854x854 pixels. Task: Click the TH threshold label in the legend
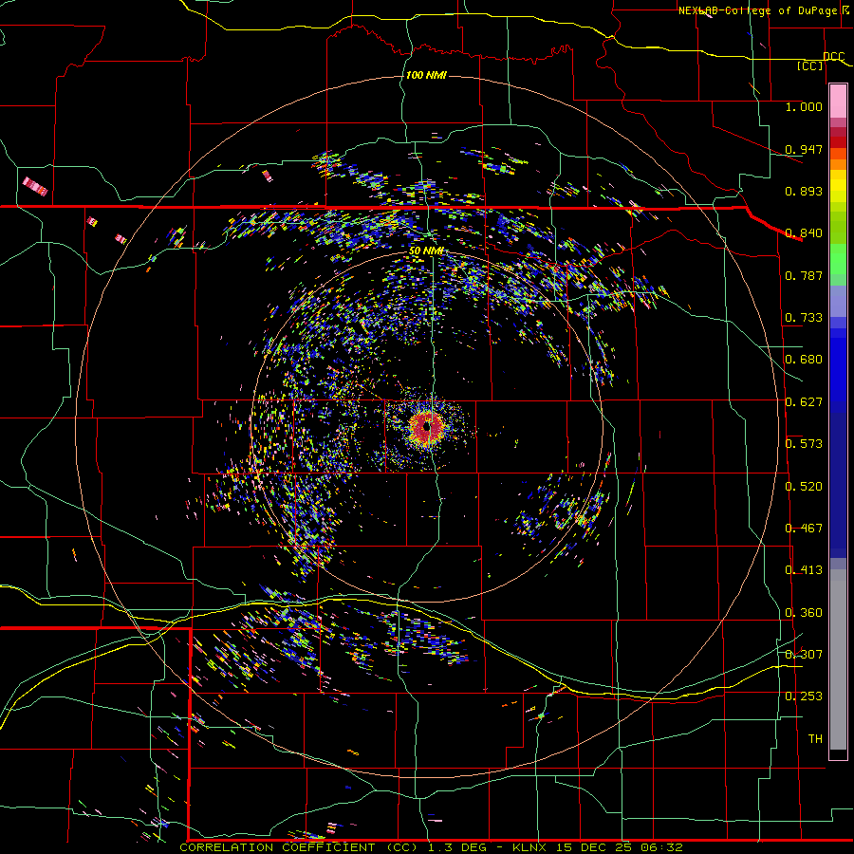(815, 739)
